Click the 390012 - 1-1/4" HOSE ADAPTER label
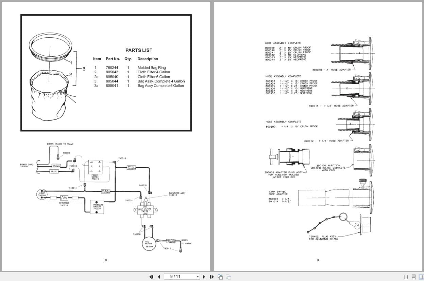 (326, 141)
